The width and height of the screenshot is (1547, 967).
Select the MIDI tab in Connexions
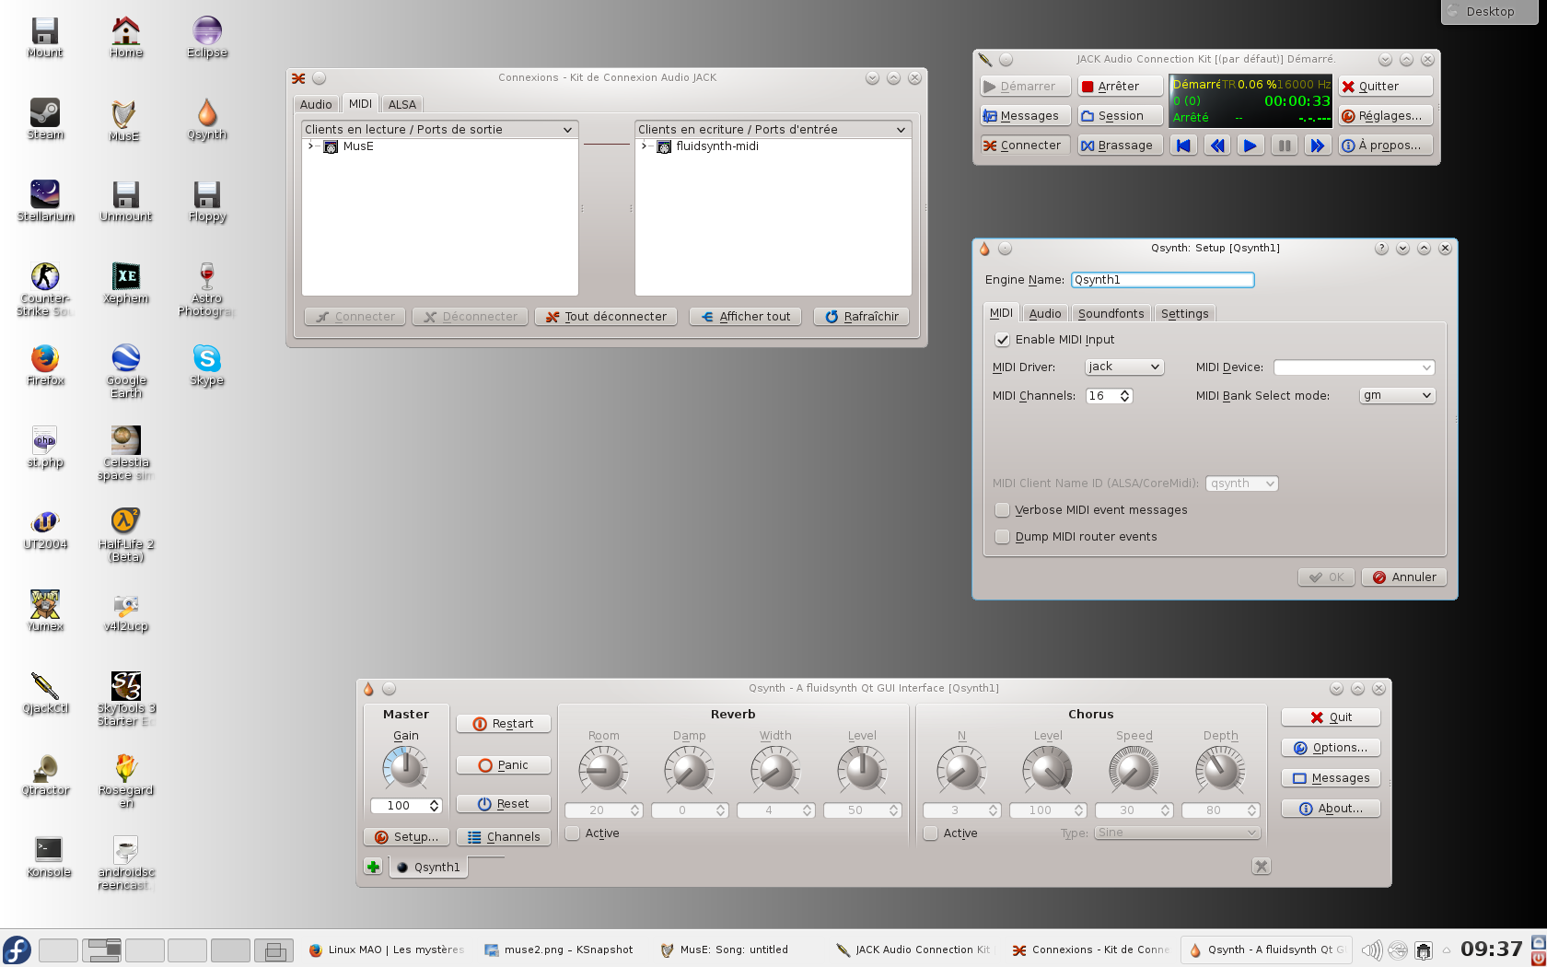pos(360,103)
